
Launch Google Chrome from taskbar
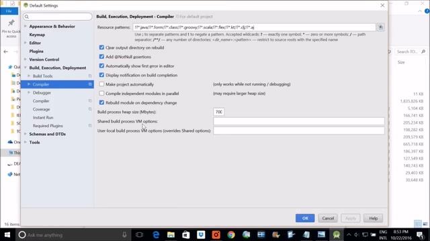[231, 235]
